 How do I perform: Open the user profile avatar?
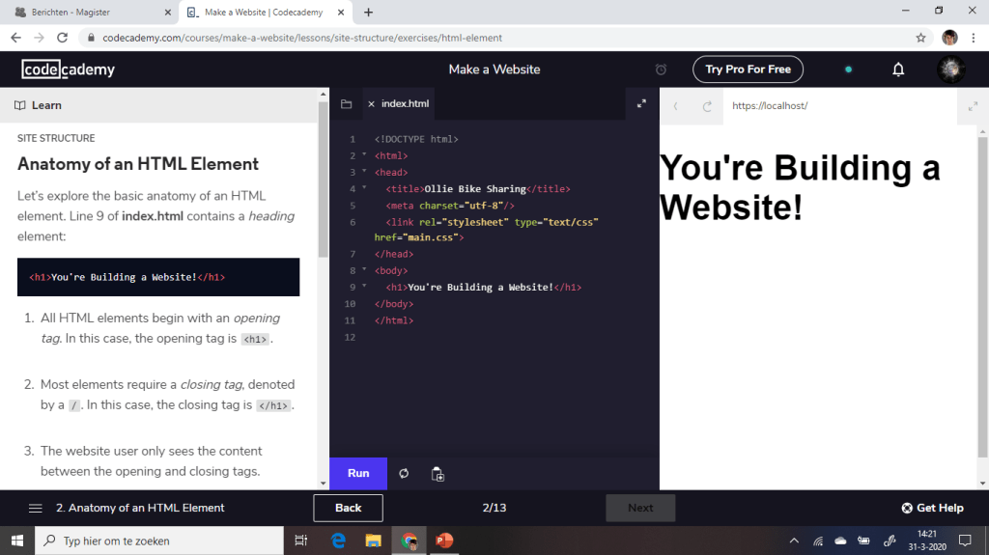pyautogui.click(x=950, y=69)
